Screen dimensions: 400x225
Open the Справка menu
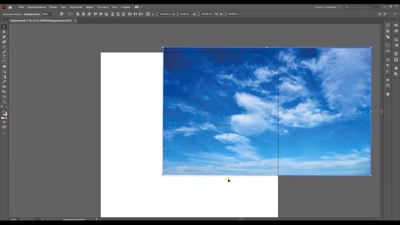point(125,7)
